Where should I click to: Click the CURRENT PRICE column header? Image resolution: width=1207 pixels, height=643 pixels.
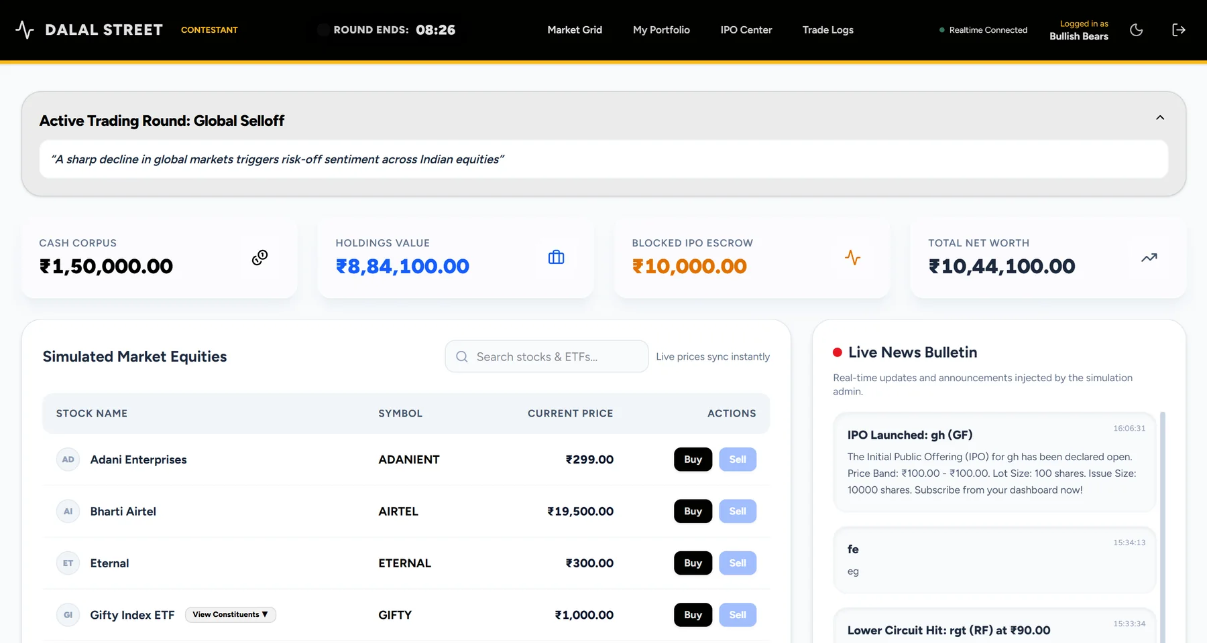[570, 413]
